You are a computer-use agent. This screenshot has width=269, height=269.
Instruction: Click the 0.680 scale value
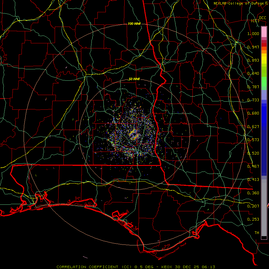coord(253,113)
